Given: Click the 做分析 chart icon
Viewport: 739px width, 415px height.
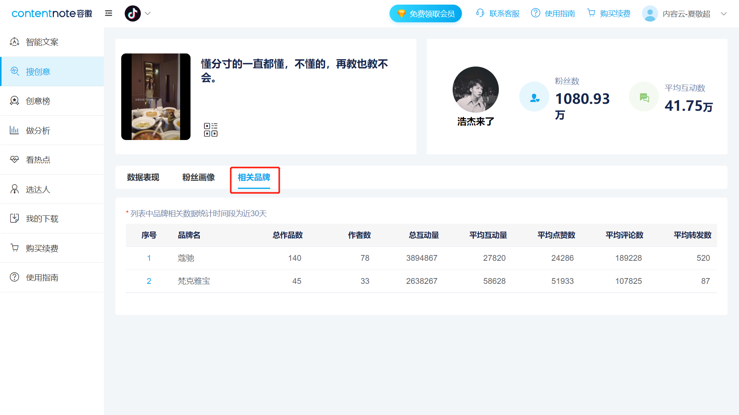Looking at the screenshot, I should pyautogui.click(x=15, y=130).
